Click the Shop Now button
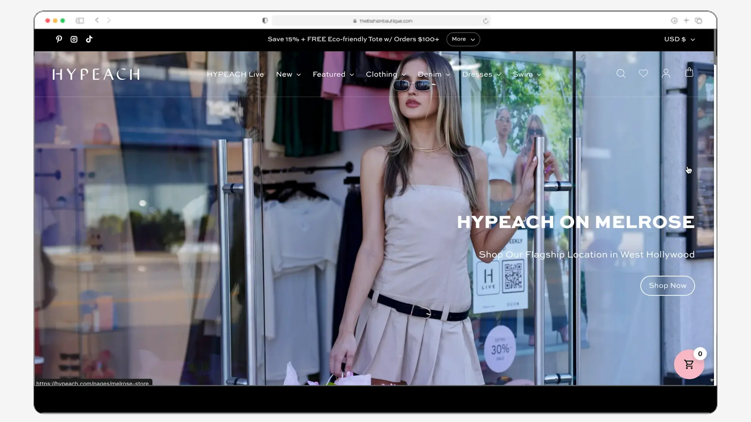Image resolution: width=751 pixels, height=422 pixels. tap(667, 286)
